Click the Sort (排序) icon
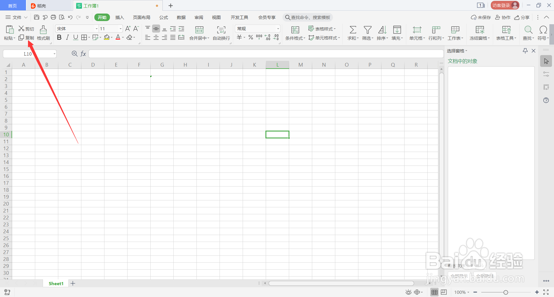Screen dimensions: 554x297 point(382,30)
